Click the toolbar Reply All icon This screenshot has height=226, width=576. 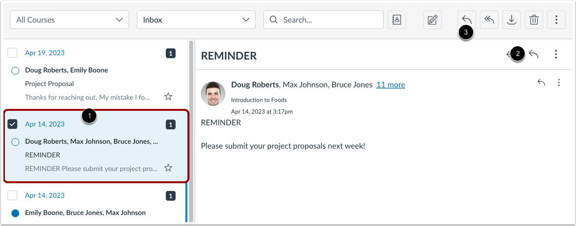[x=489, y=20]
